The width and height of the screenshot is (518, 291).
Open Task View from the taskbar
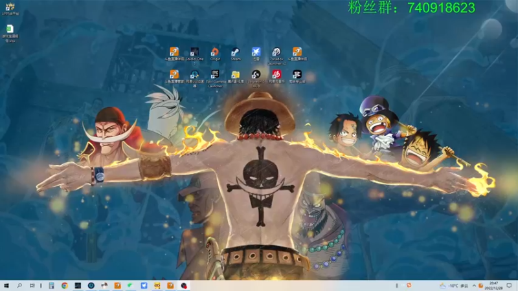[x=32, y=285]
